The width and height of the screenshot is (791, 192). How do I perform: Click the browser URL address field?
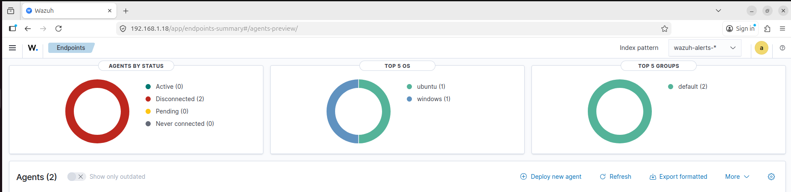[x=384, y=29]
